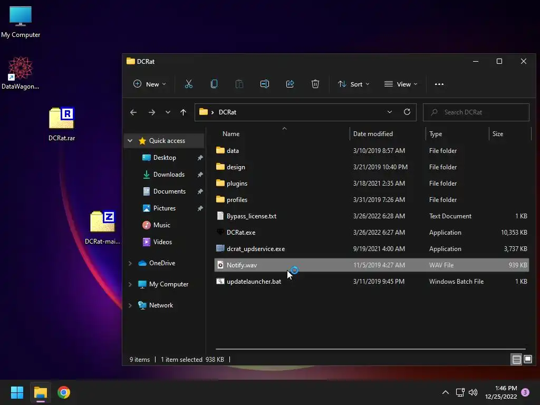
Task: Open network status in system tray
Action: [460, 392]
